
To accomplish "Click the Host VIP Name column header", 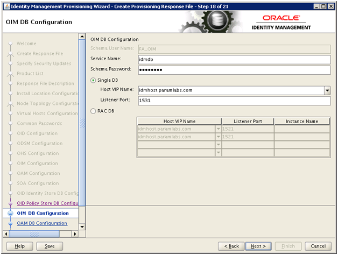I will (179, 122).
